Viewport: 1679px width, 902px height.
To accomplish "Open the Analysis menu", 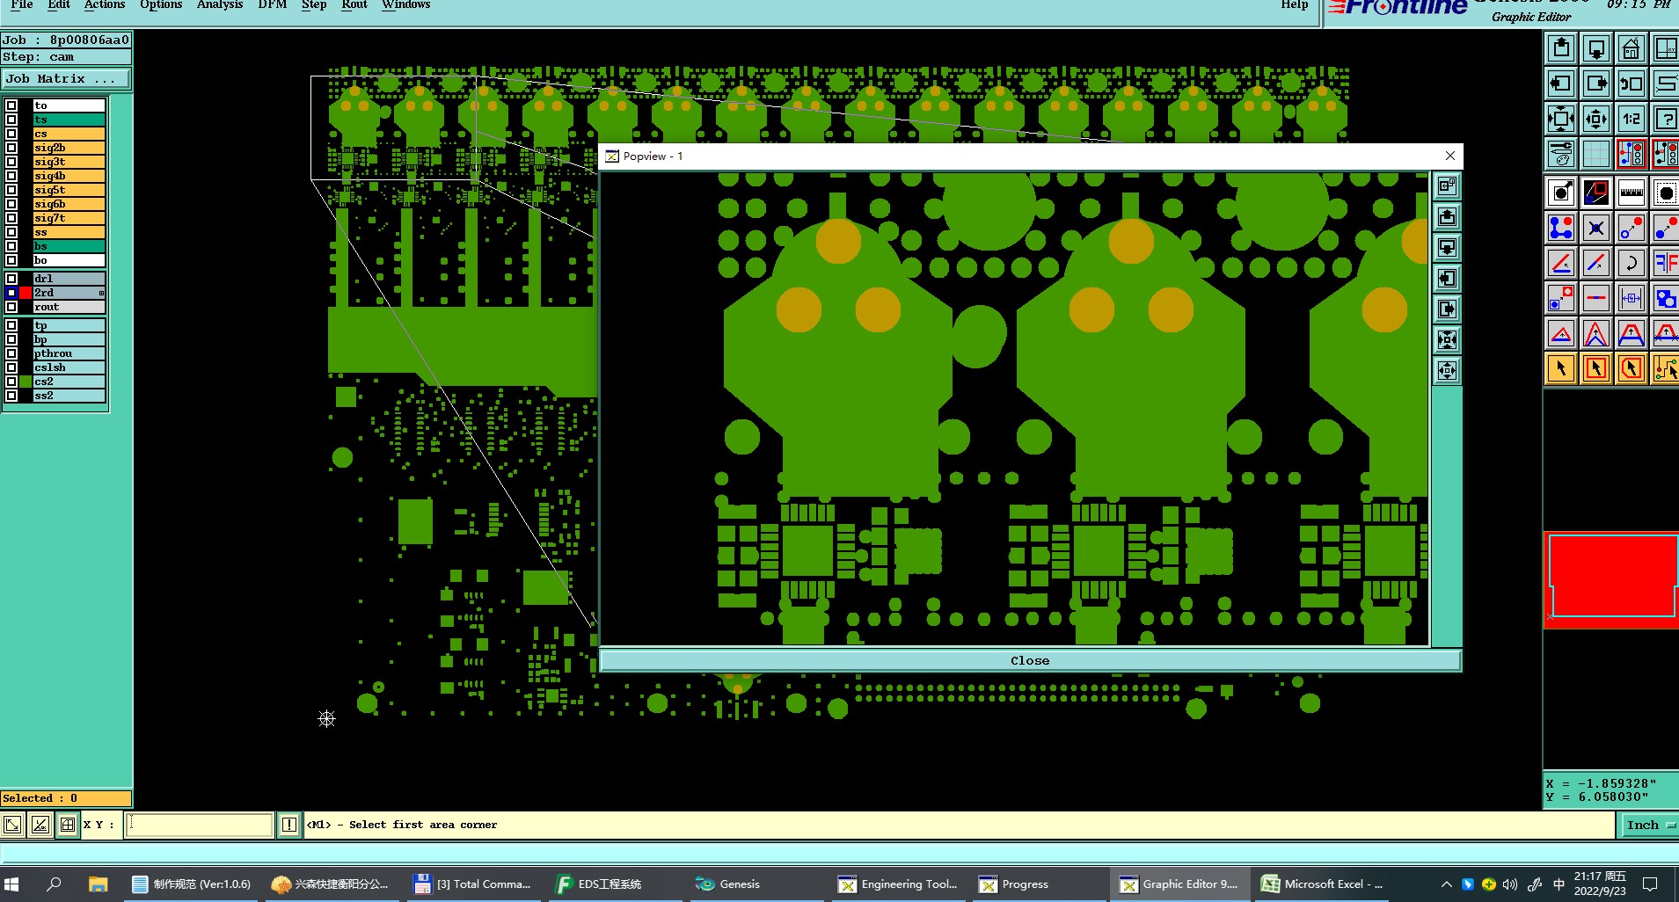I will tap(220, 4).
